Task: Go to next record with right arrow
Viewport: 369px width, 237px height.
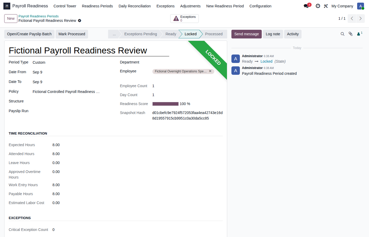Action: pyautogui.click(x=361, y=18)
